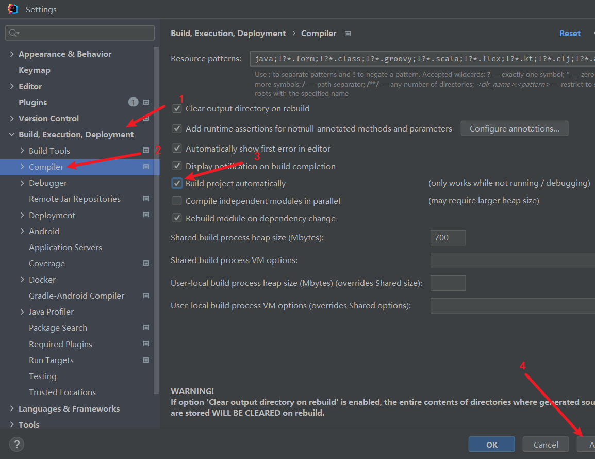This screenshot has width=595, height=459.
Task: Click the search magnifier icon
Action: [13, 33]
